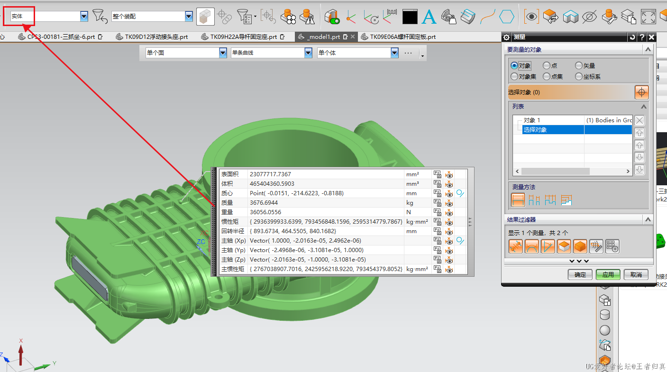667x372 pixels.
Task: Click the measure dialog reset arrow icon
Action: [632, 37]
